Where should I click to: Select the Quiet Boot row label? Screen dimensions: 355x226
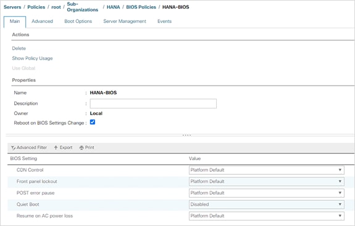click(x=28, y=204)
